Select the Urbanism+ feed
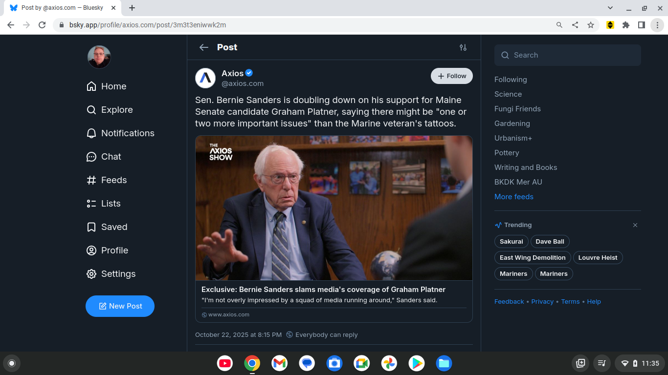 point(513,138)
